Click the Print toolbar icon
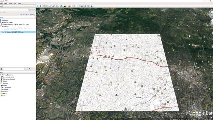 click(82, 6)
